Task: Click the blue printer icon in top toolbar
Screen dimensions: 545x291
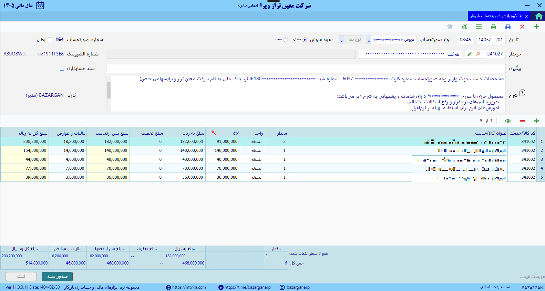Action: click(x=508, y=27)
